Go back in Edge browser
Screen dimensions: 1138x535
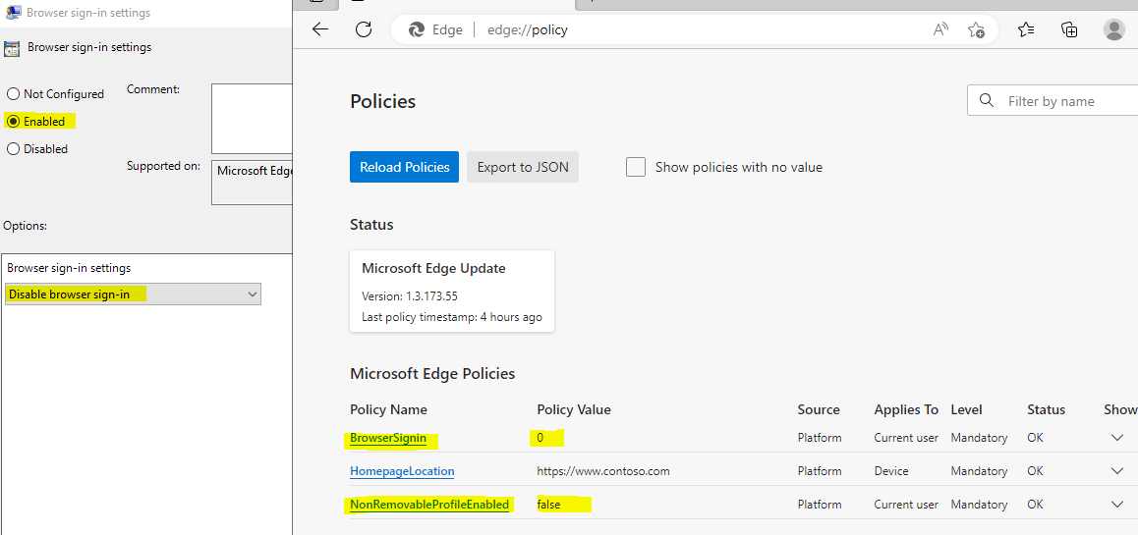coord(320,29)
